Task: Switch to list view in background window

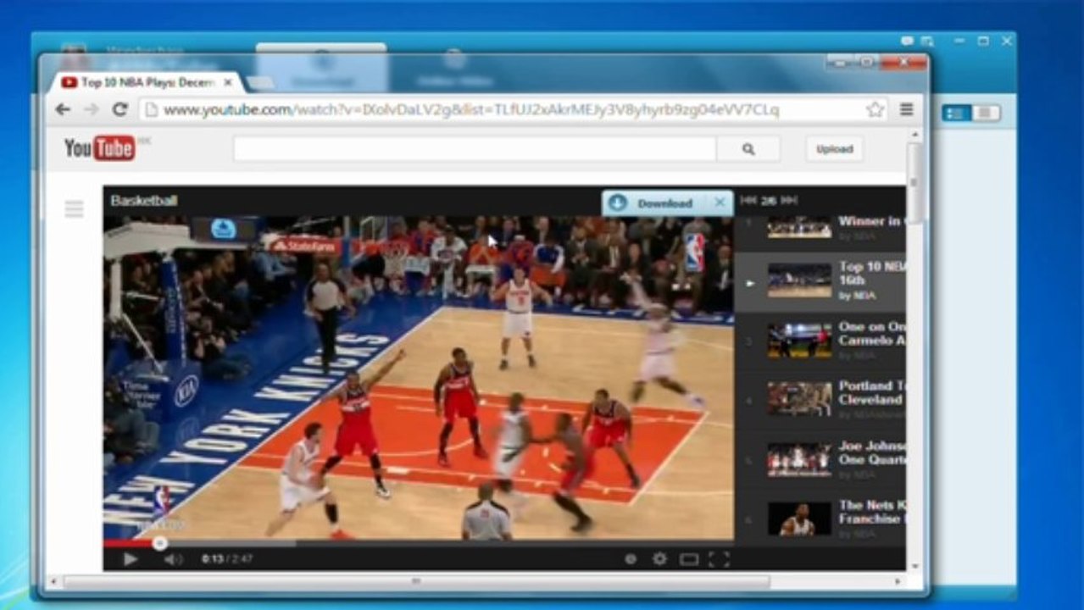Action: click(957, 114)
